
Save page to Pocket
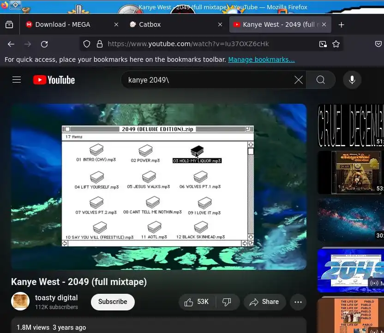point(378,44)
